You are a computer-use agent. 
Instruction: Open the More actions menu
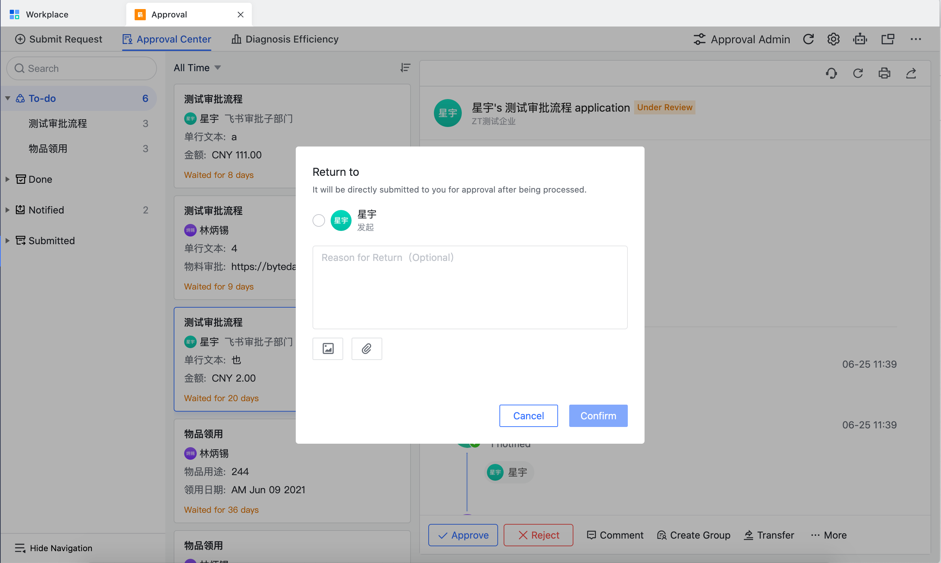(829, 535)
